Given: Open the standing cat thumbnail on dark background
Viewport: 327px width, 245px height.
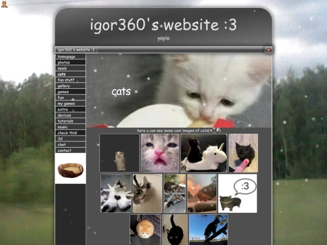Looking at the screenshot, I should click(x=119, y=153).
